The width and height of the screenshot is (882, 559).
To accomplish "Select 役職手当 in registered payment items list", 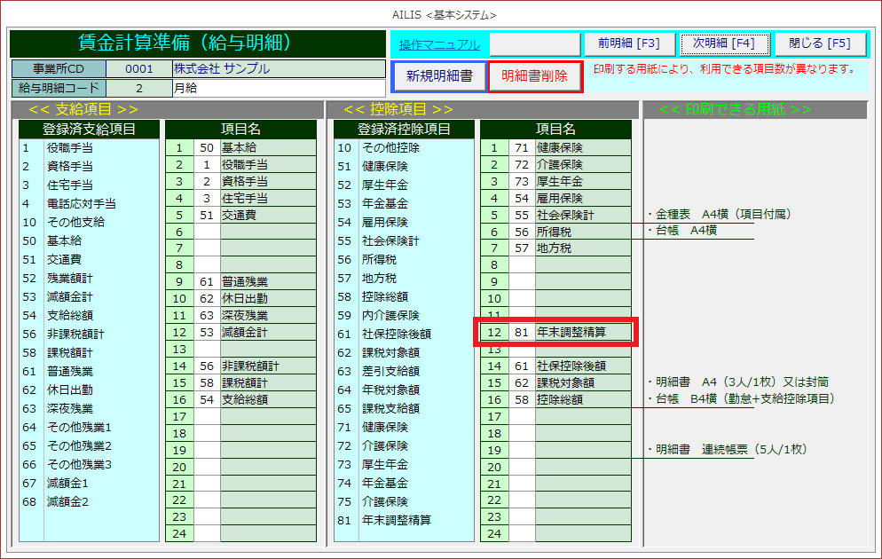I will (69, 148).
